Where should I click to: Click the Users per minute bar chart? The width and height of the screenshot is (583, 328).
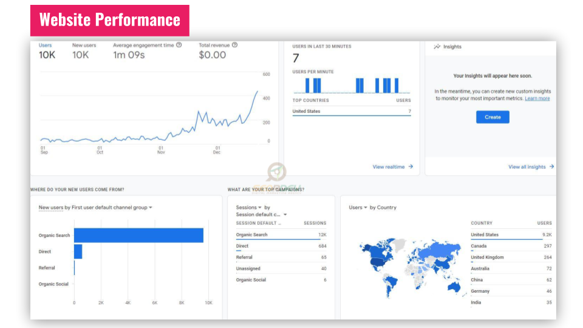click(352, 86)
